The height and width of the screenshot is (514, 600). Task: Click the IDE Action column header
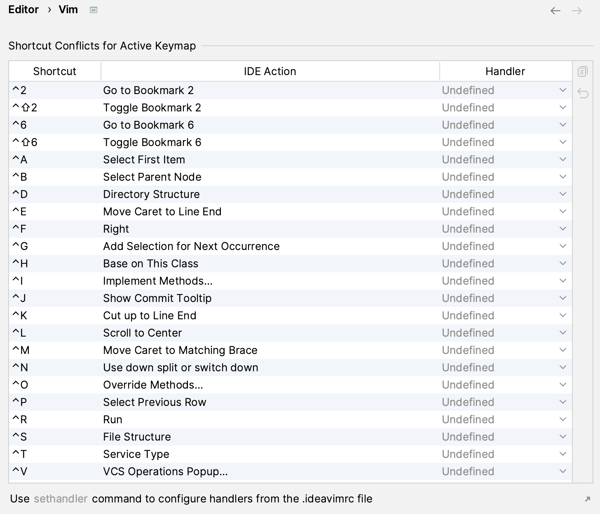[x=270, y=71]
